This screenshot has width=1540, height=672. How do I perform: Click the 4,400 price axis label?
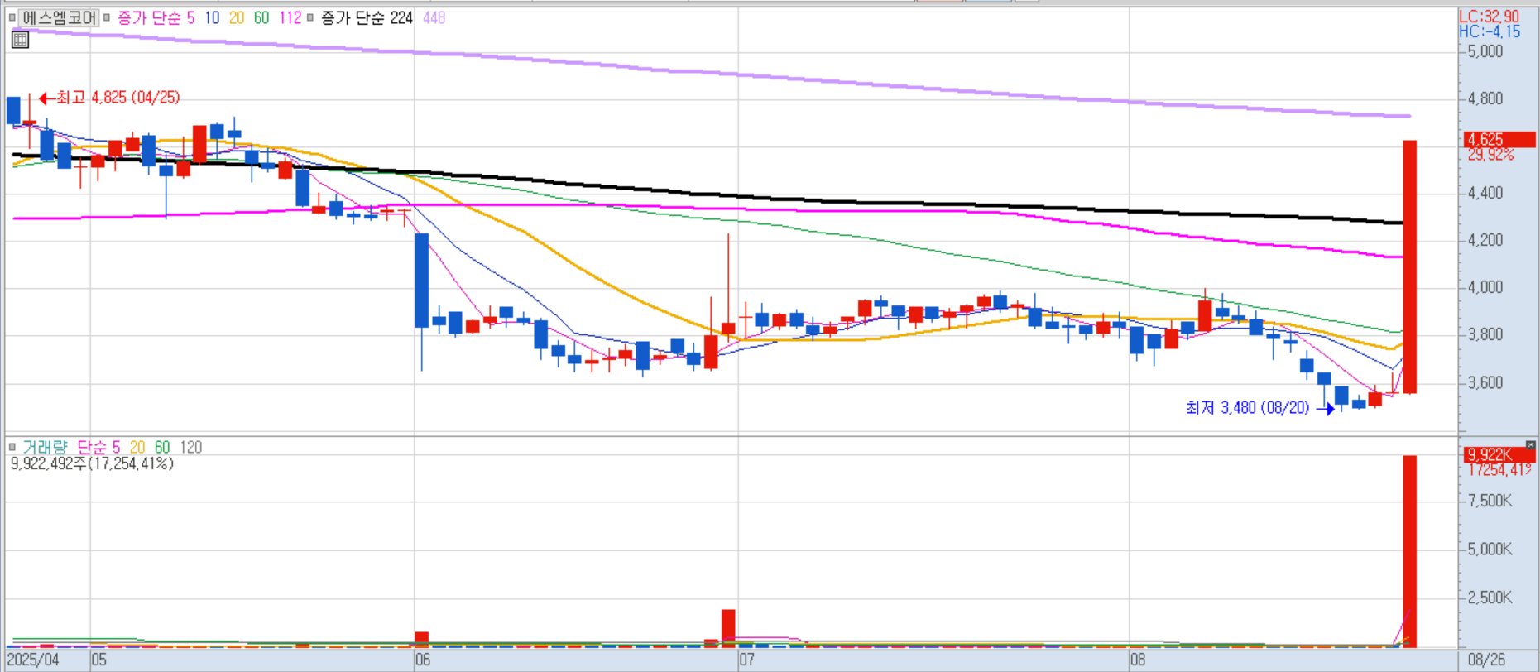(1485, 193)
